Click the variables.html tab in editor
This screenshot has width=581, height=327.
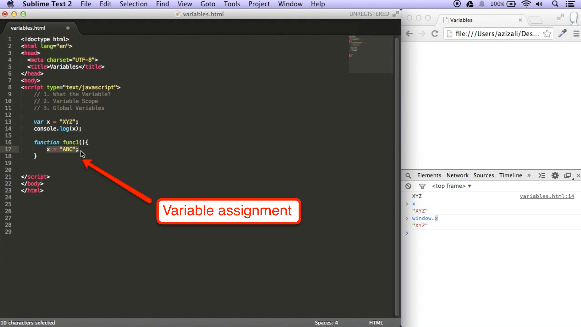28,28
